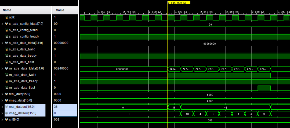Click the s_axis_data_tready signal icon
290x128 pixels.
tap(6, 56)
